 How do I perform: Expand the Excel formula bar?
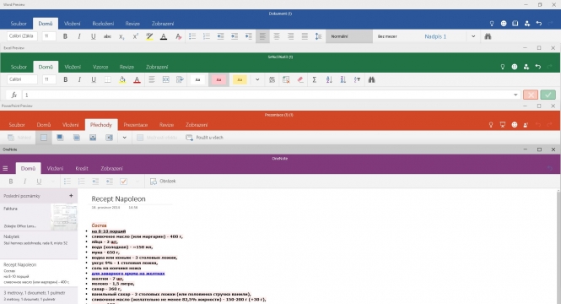point(515,95)
